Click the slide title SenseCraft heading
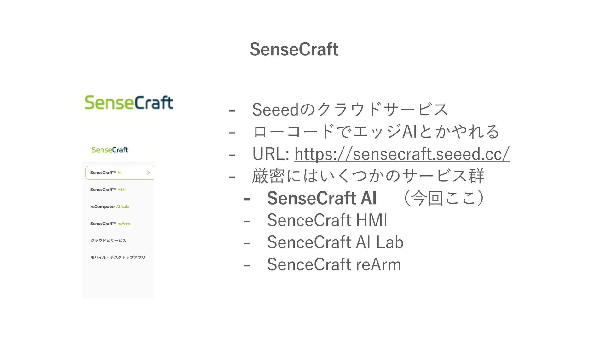 pyautogui.click(x=294, y=49)
